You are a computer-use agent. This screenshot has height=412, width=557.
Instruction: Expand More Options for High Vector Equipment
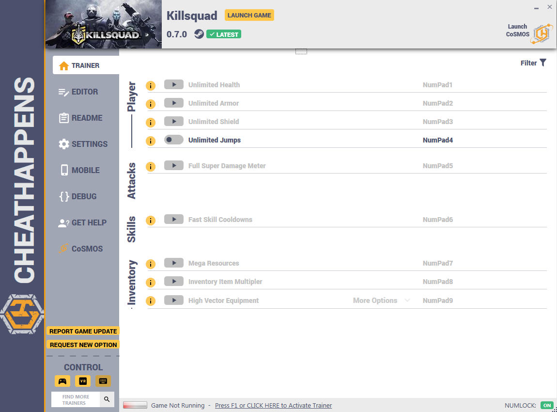[382, 301]
